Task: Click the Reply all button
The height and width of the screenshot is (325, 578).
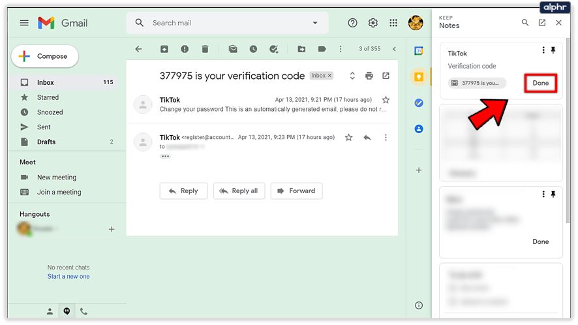Action: pos(239,191)
